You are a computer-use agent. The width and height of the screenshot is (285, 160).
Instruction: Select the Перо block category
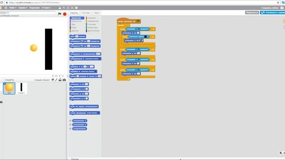[74, 28]
